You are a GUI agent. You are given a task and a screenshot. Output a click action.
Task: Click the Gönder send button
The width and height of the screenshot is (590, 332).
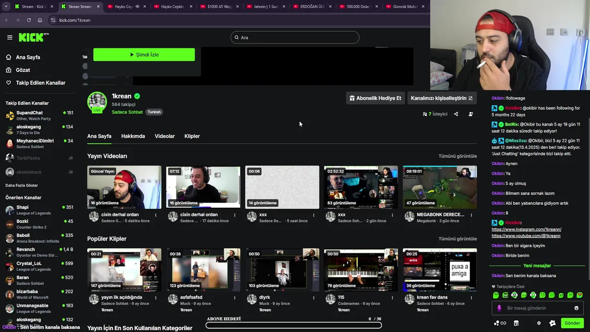coord(572,323)
